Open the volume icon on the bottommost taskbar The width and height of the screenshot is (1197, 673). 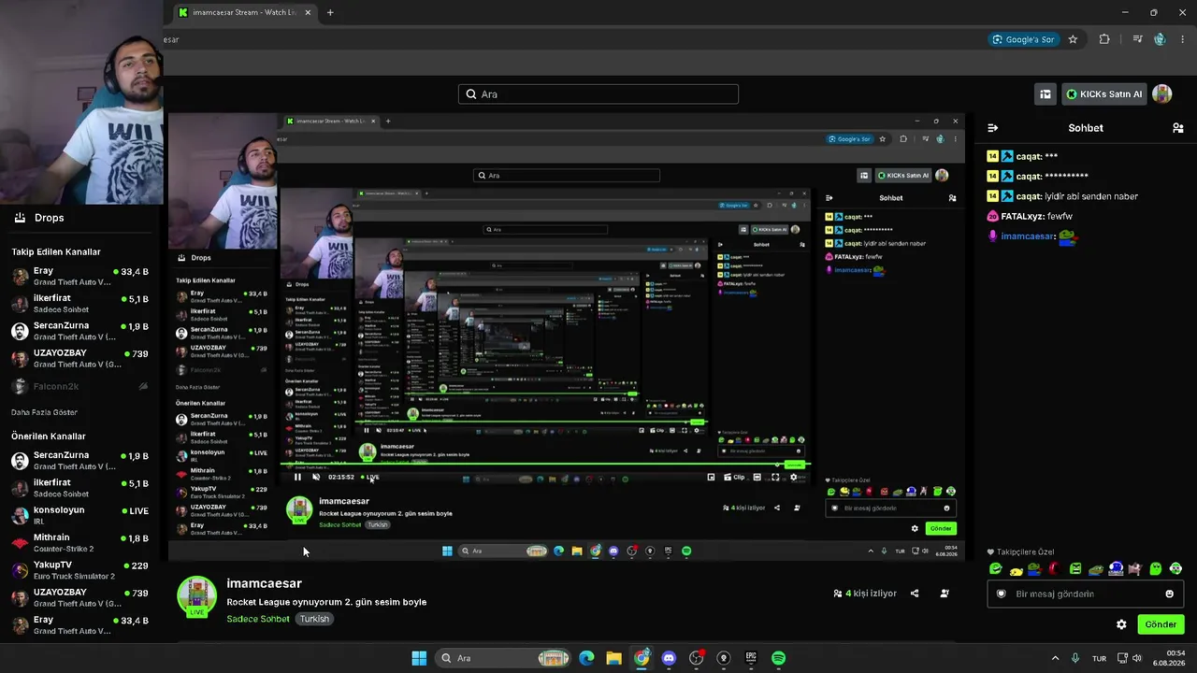pos(1136,658)
